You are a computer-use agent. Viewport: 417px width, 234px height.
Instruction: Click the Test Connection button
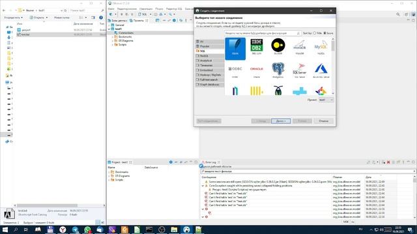(x=208, y=121)
